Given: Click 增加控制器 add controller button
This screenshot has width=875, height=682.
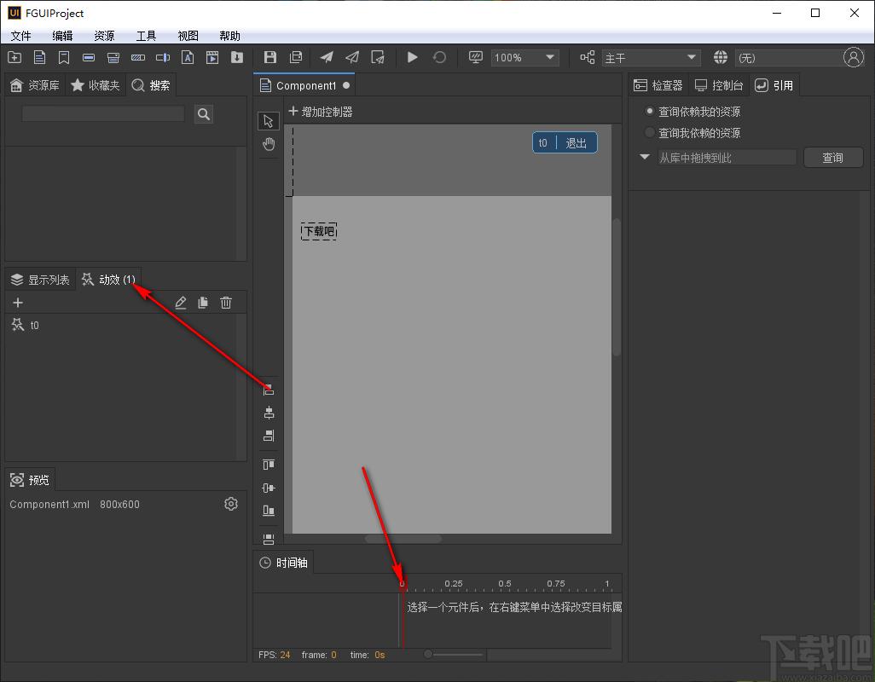Looking at the screenshot, I should pos(321,112).
